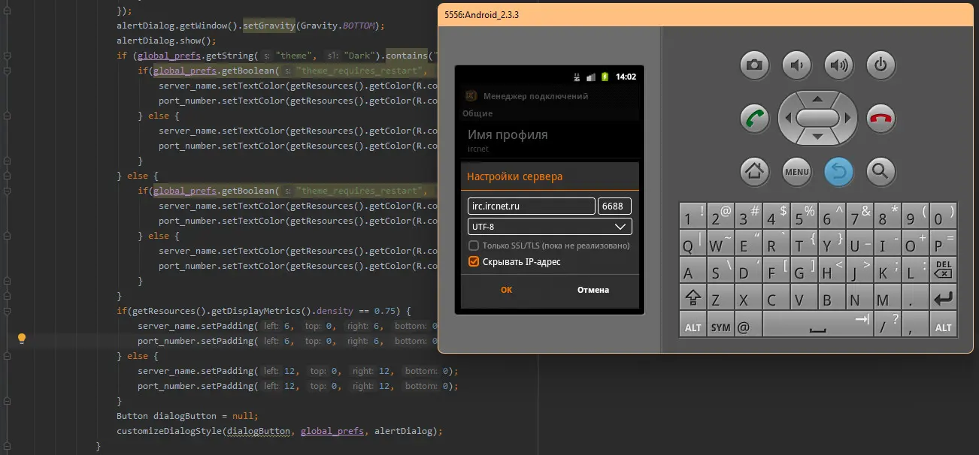Click the Q key on emulator keyboard
This screenshot has height=455, width=979.
pyautogui.click(x=693, y=243)
